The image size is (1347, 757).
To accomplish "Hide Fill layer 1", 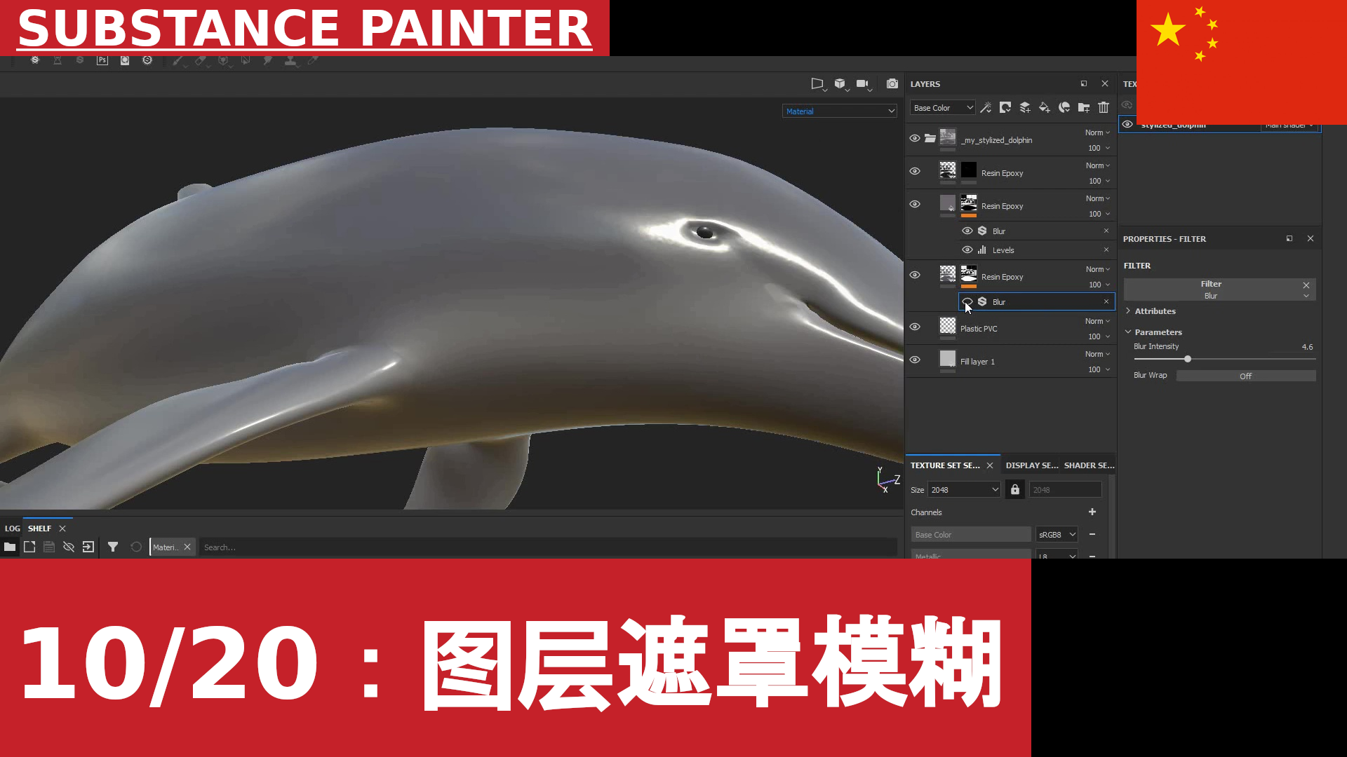I will tap(915, 360).
